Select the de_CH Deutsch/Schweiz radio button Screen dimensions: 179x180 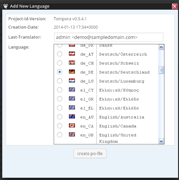[x=60, y=63]
